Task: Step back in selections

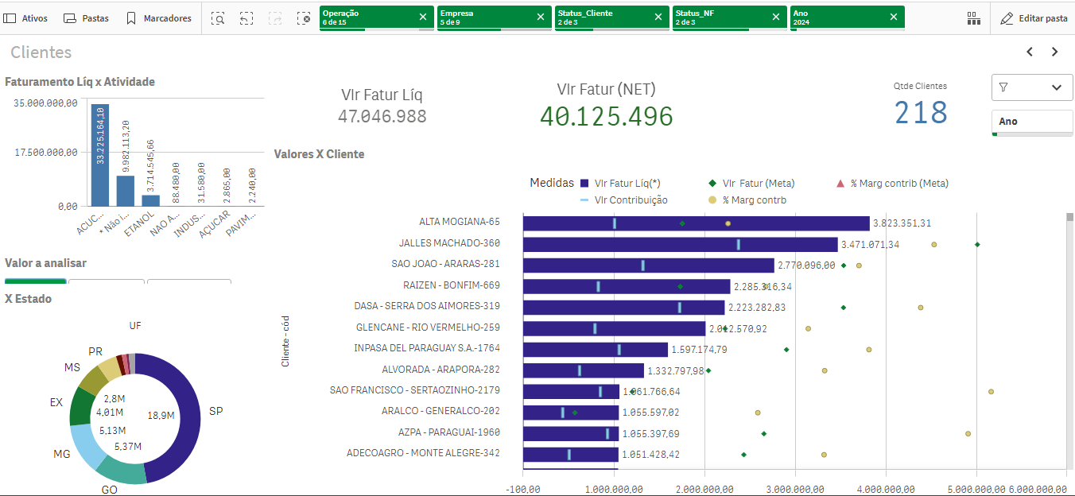Action: pos(246,17)
